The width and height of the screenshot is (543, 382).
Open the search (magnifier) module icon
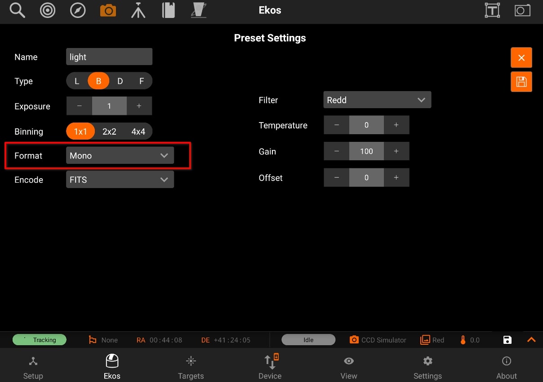(17, 10)
